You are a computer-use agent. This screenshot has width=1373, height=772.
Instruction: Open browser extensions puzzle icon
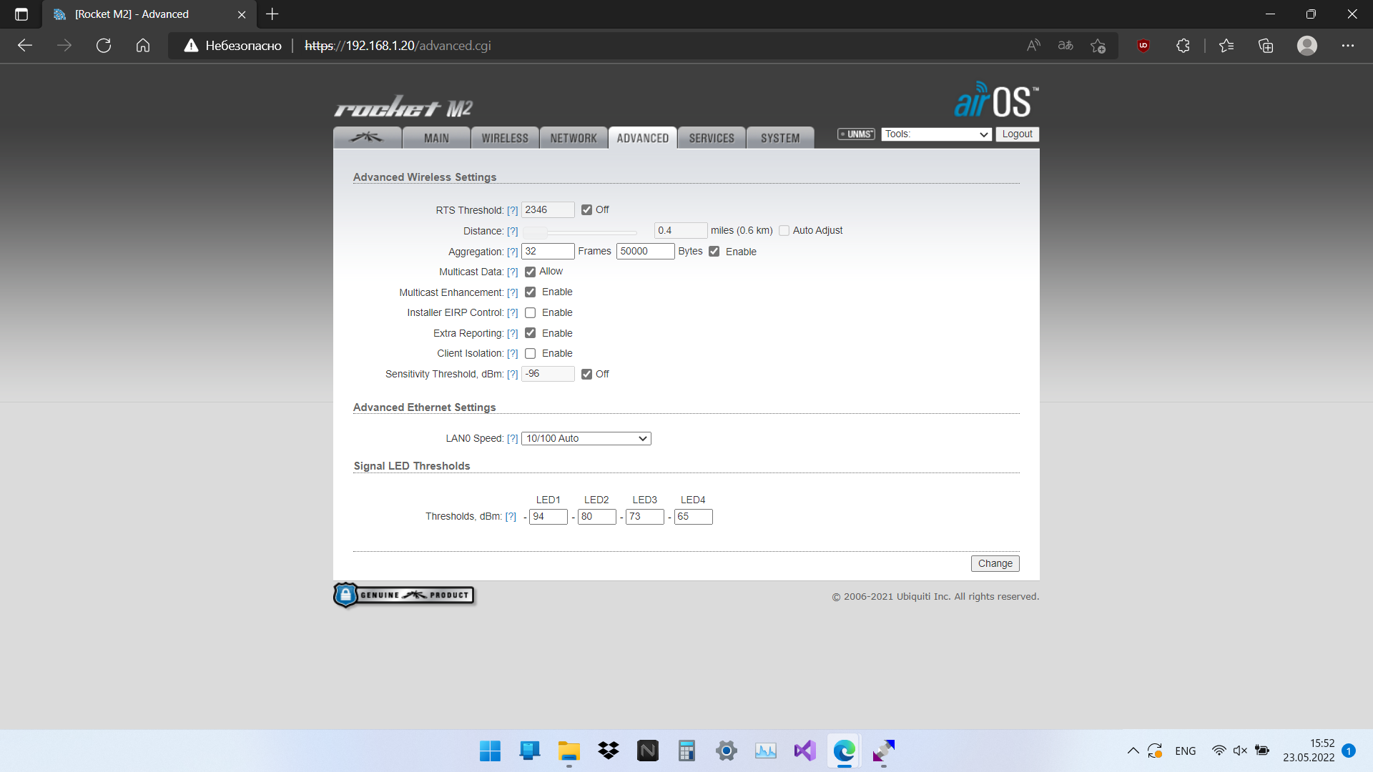click(x=1183, y=46)
